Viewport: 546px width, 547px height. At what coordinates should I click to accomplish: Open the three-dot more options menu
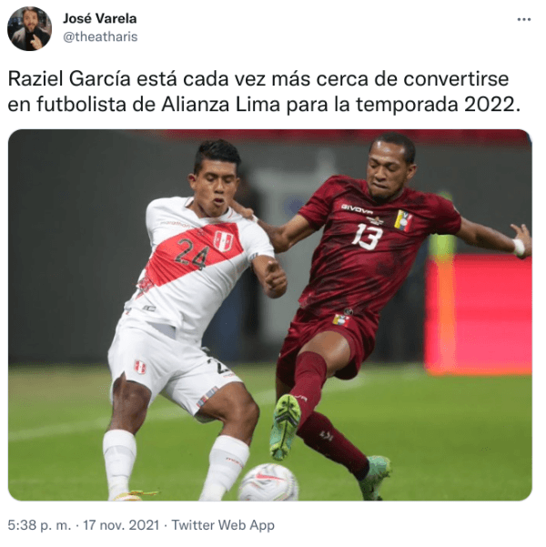tap(523, 19)
